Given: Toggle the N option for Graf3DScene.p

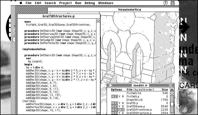Looking at the screenshot, I should [x=116, y=106].
